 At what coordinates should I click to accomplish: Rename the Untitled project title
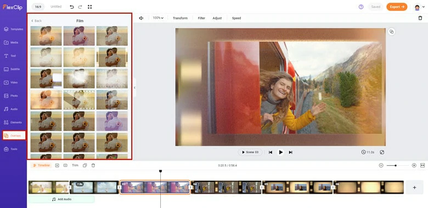(x=56, y=7)
